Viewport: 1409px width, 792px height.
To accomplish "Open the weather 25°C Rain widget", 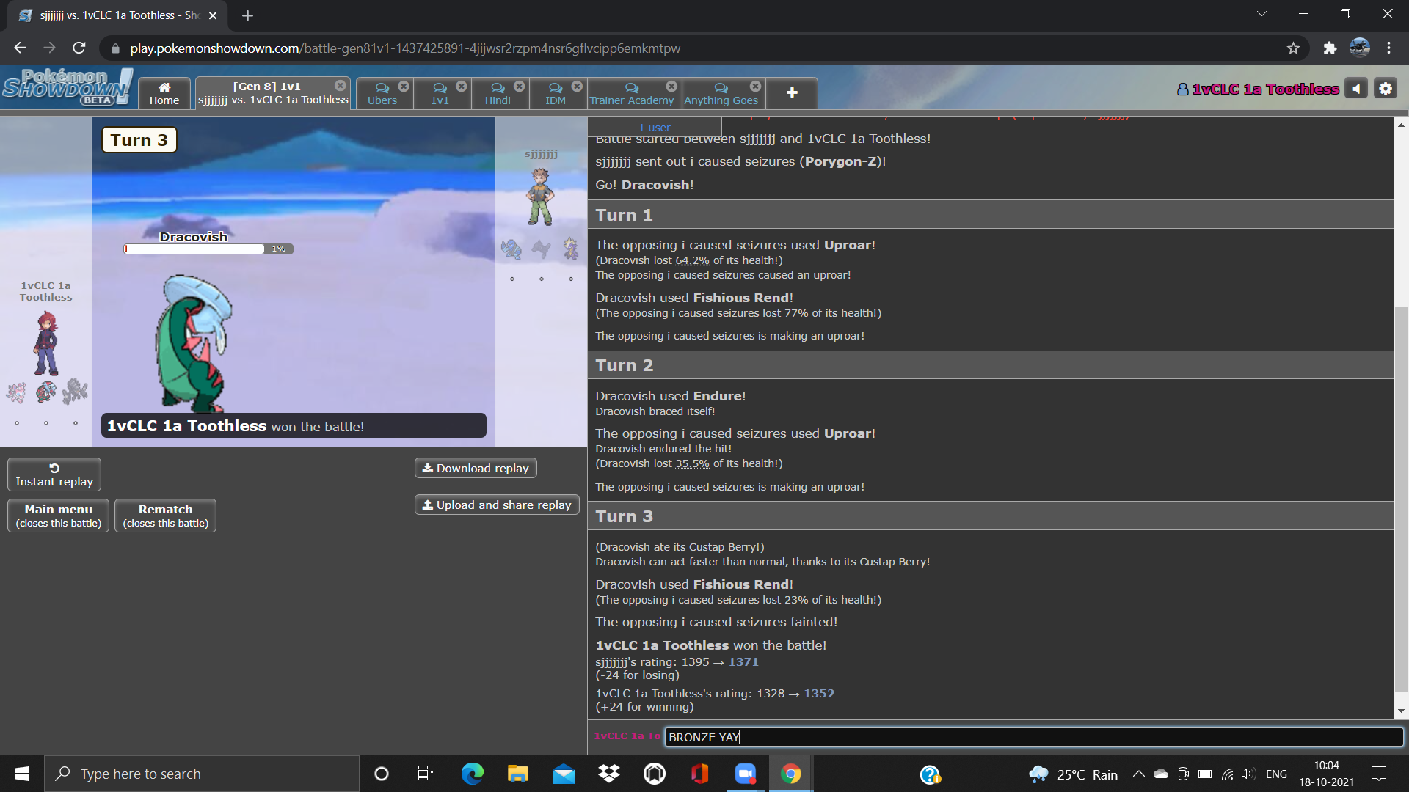I will coord(1073,774).
